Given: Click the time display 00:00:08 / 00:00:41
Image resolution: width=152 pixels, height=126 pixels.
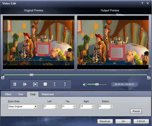Looking at the screenshot, I should coord(124,84).
